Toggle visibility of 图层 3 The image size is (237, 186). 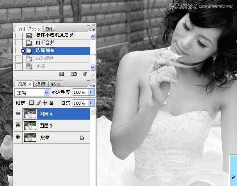tap(18, 125)
